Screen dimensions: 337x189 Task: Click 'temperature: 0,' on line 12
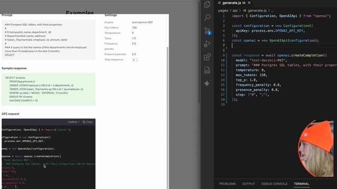tap(251, 70)
